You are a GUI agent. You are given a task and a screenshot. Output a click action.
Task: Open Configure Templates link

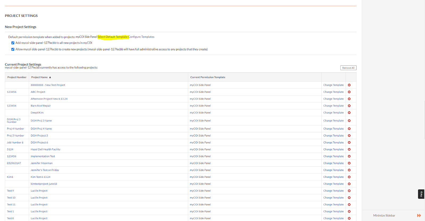tap(141, 37)
